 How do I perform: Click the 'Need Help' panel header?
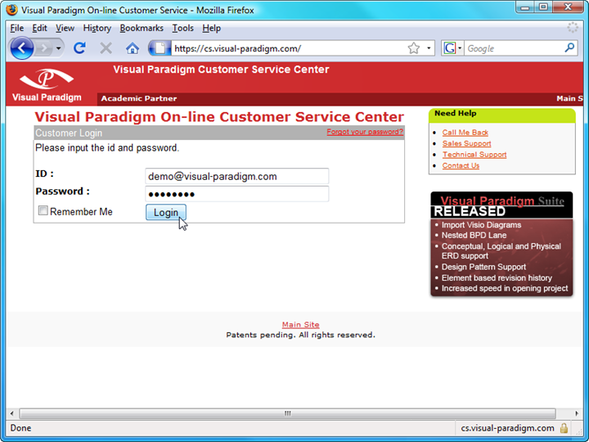pos(501,115)
